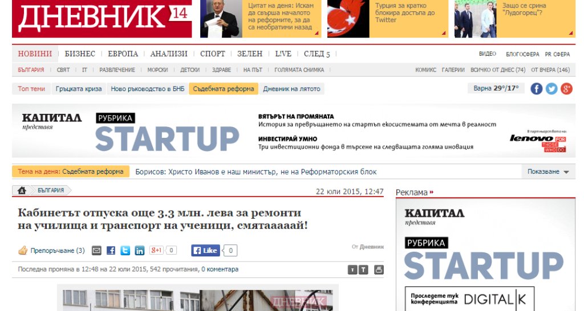584x311 pixels.
Task: Open the Борисов headline about Христо Иванов
Action: click(x=256, y=172)
